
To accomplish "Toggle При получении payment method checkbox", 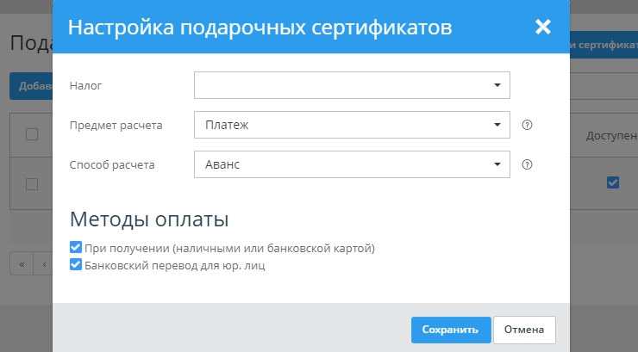I will 76,248.
